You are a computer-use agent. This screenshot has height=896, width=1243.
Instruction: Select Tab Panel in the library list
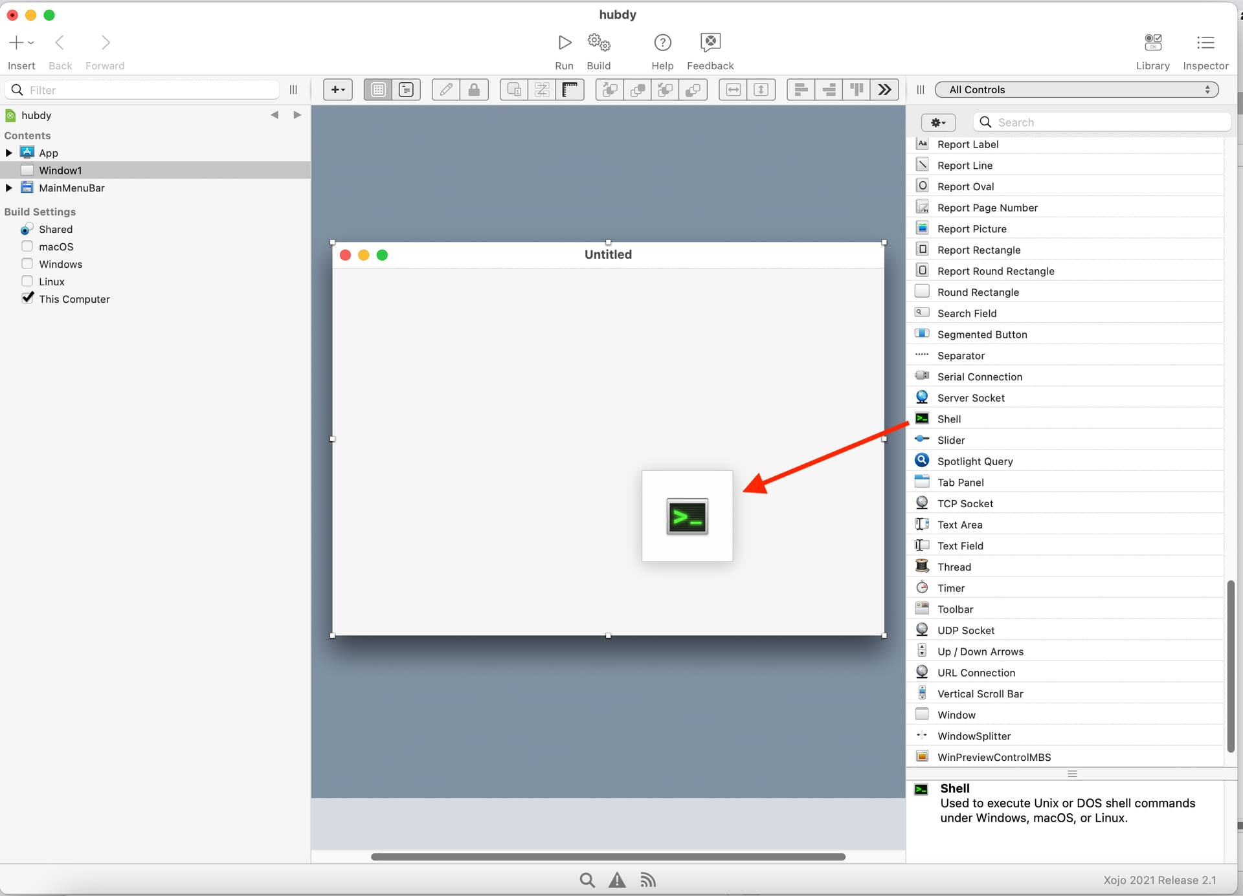(960, 483)
